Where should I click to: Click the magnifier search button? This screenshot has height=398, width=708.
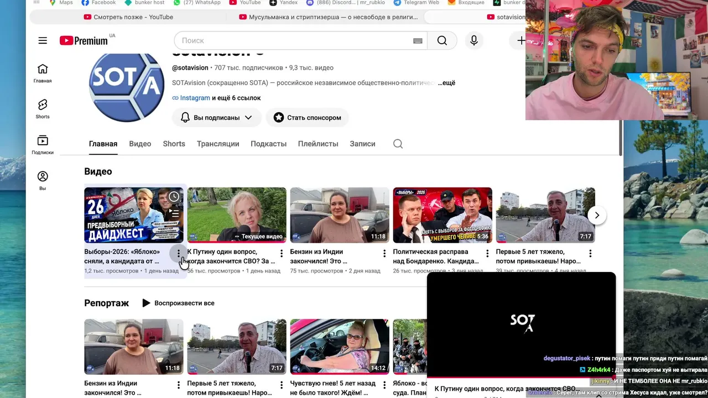pos(442,40)
